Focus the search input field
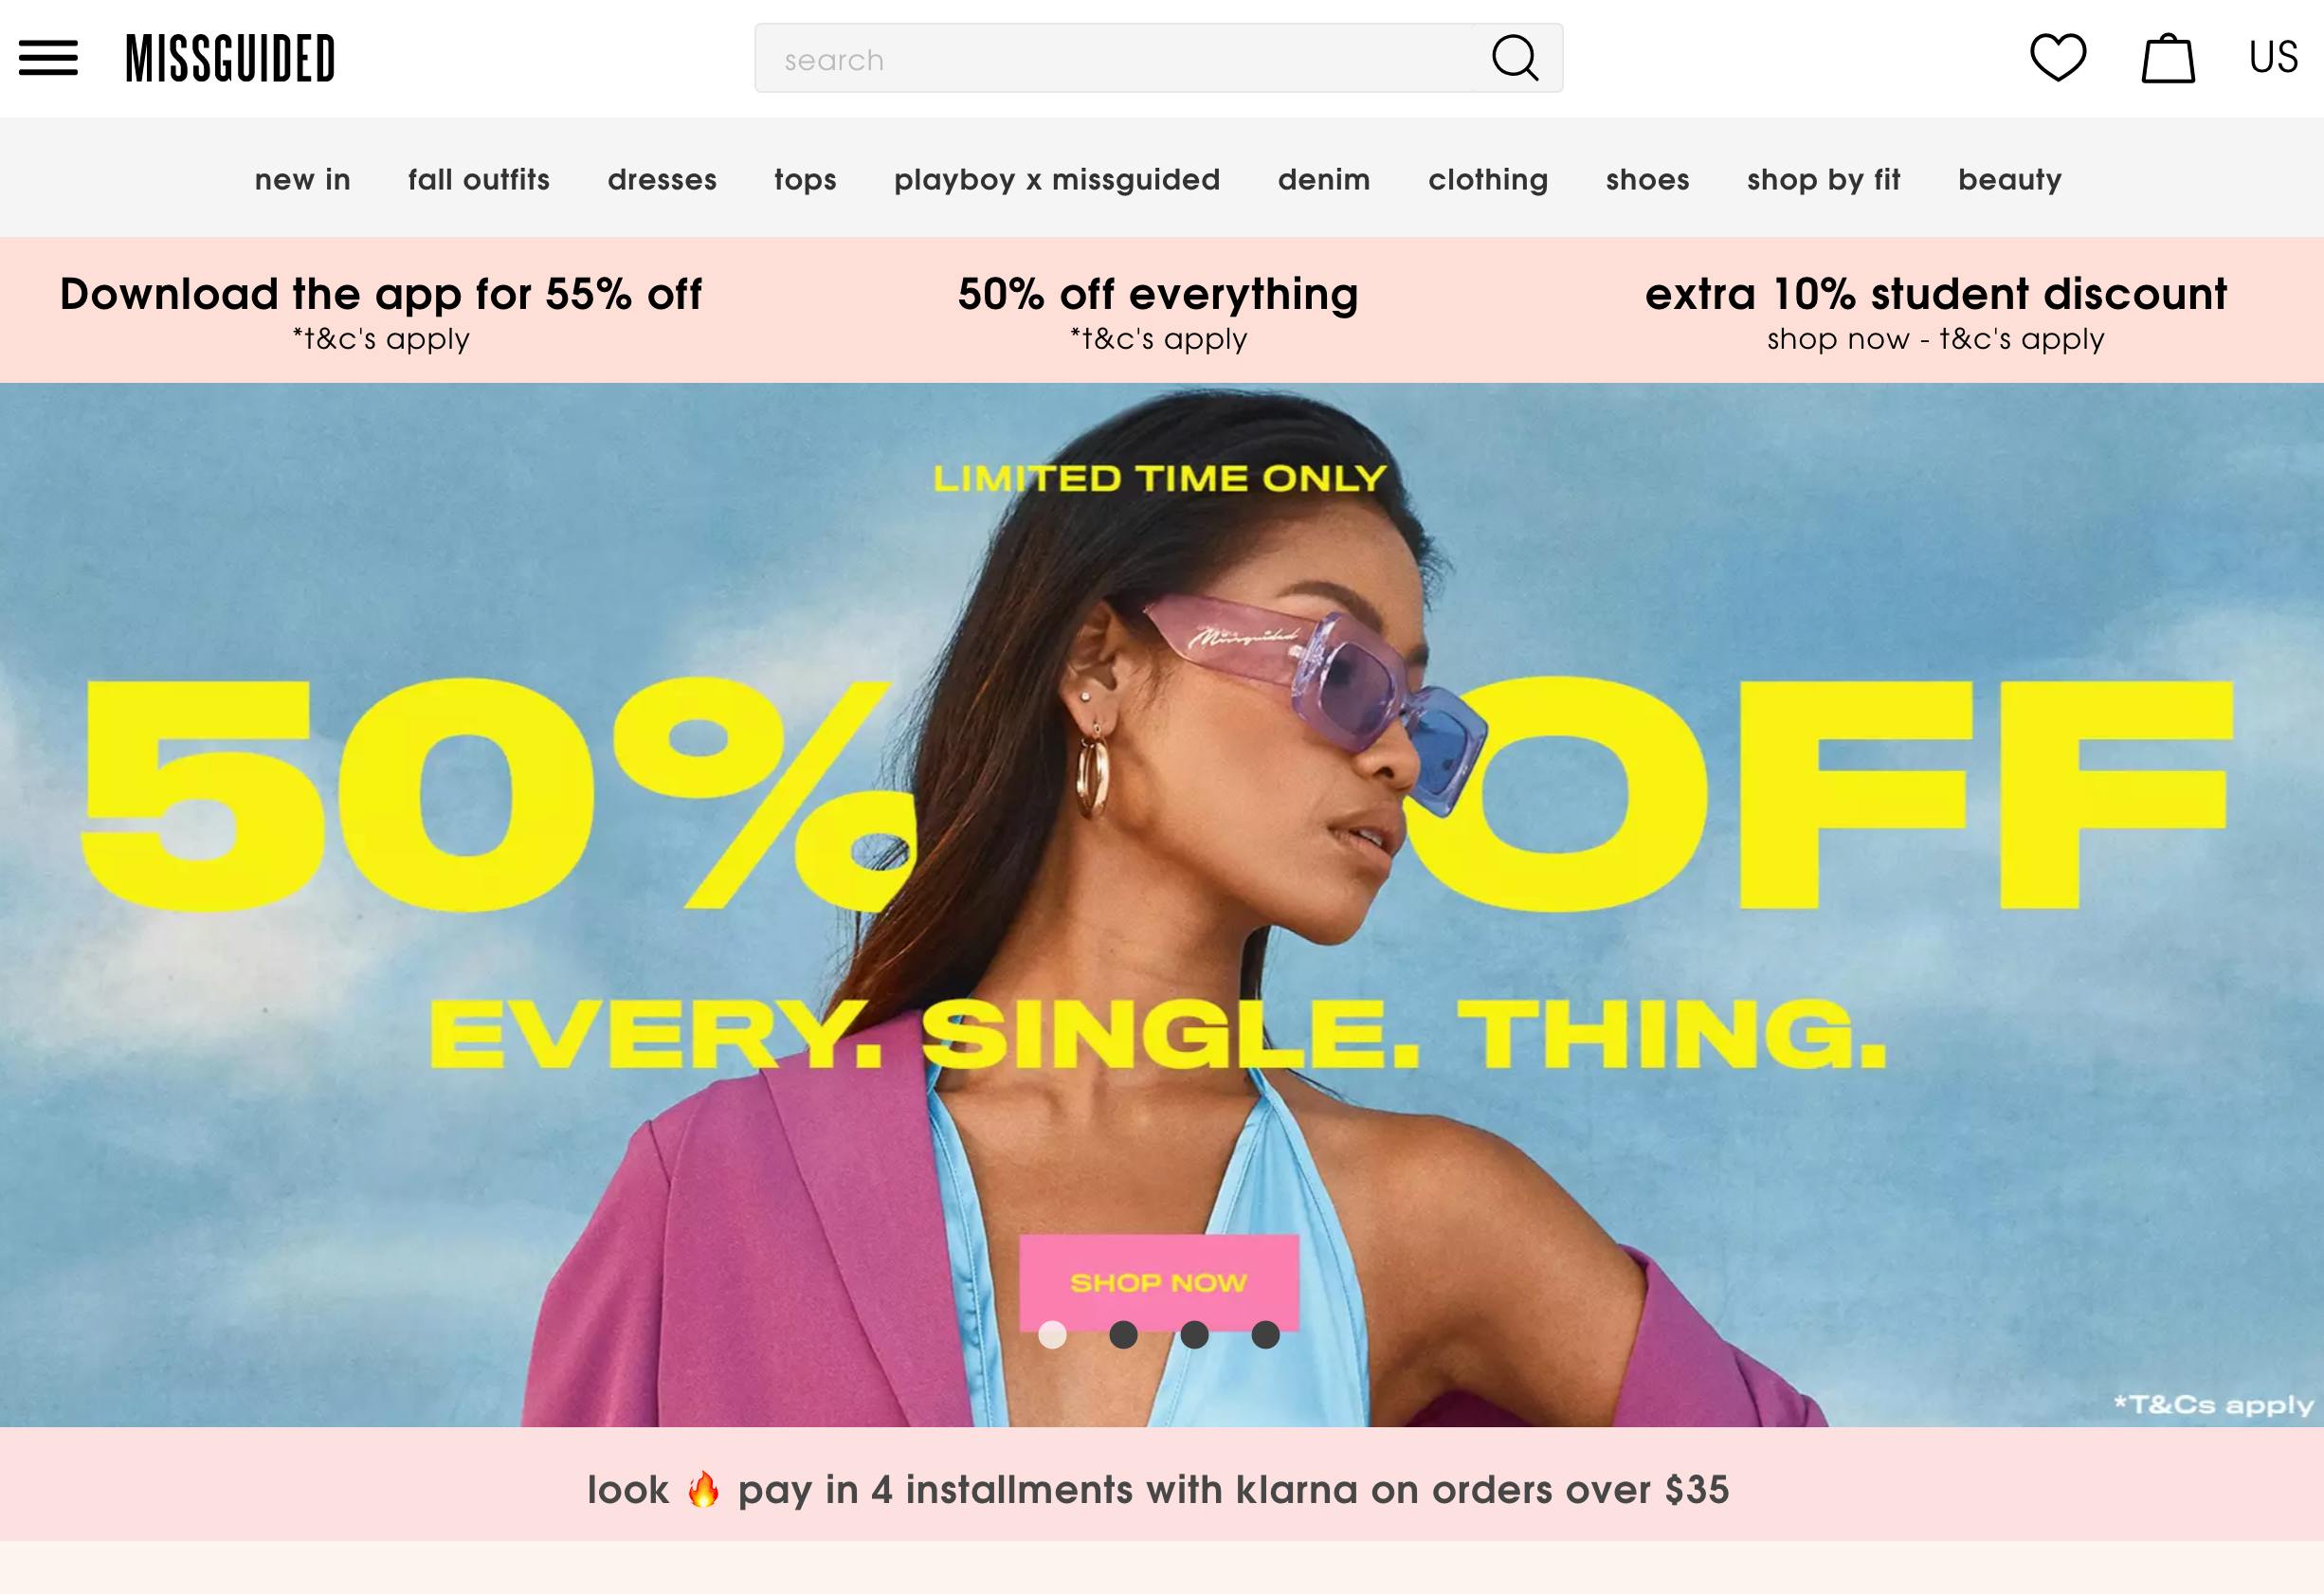 tap(1114, 58)
